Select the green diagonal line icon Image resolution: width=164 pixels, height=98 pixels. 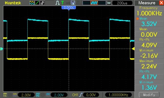37,3
